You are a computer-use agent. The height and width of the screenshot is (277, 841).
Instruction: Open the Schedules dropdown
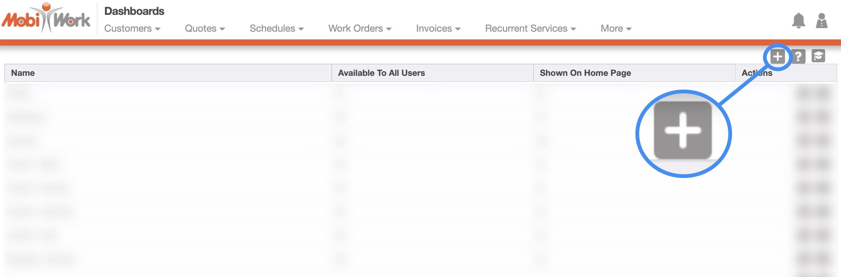(276, 29)
